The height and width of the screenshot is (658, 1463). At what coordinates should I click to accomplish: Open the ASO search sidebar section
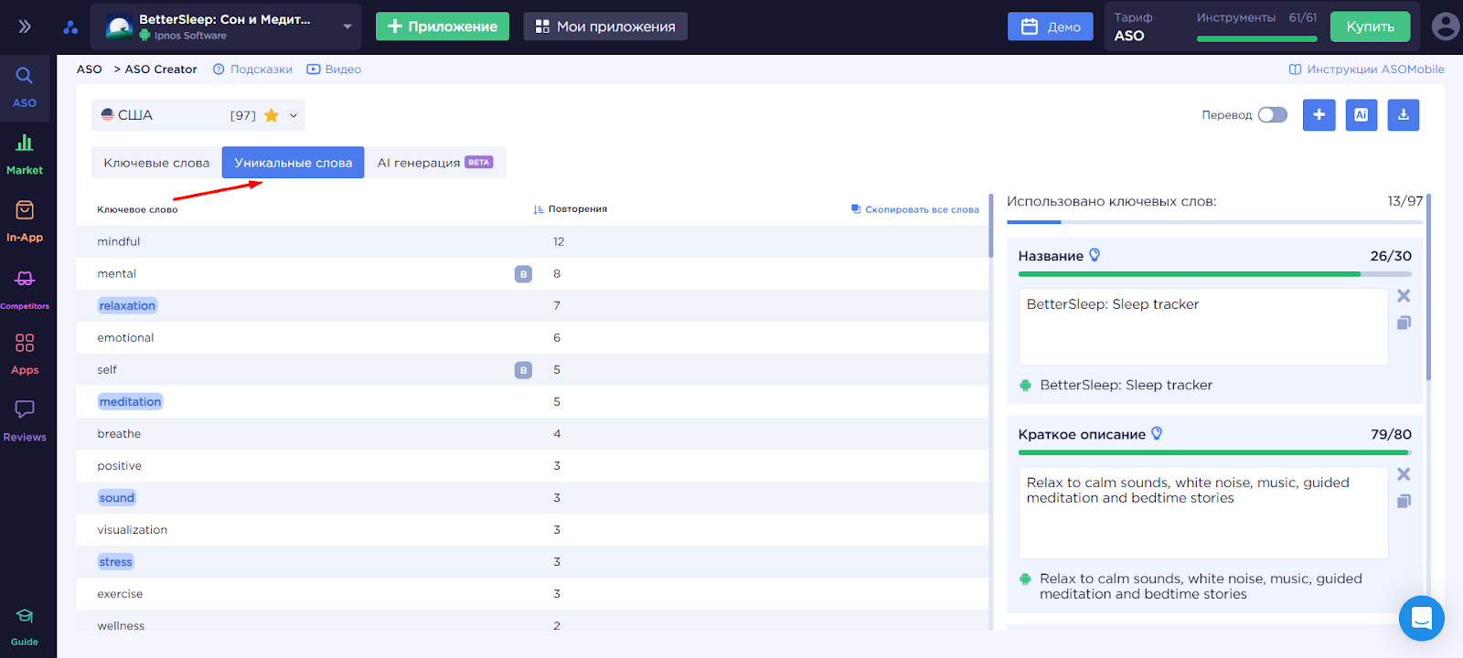coord(25,87)
